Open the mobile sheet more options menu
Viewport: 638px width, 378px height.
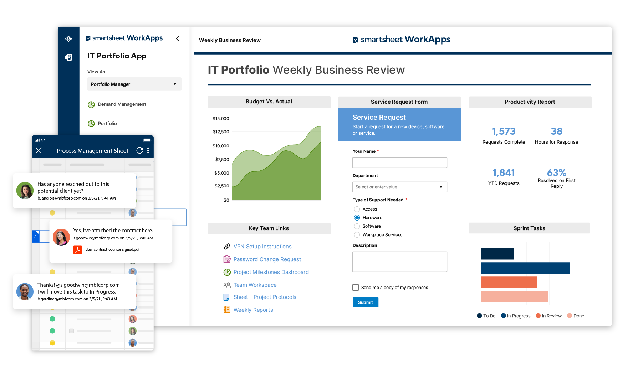click(x=148, y=151)
